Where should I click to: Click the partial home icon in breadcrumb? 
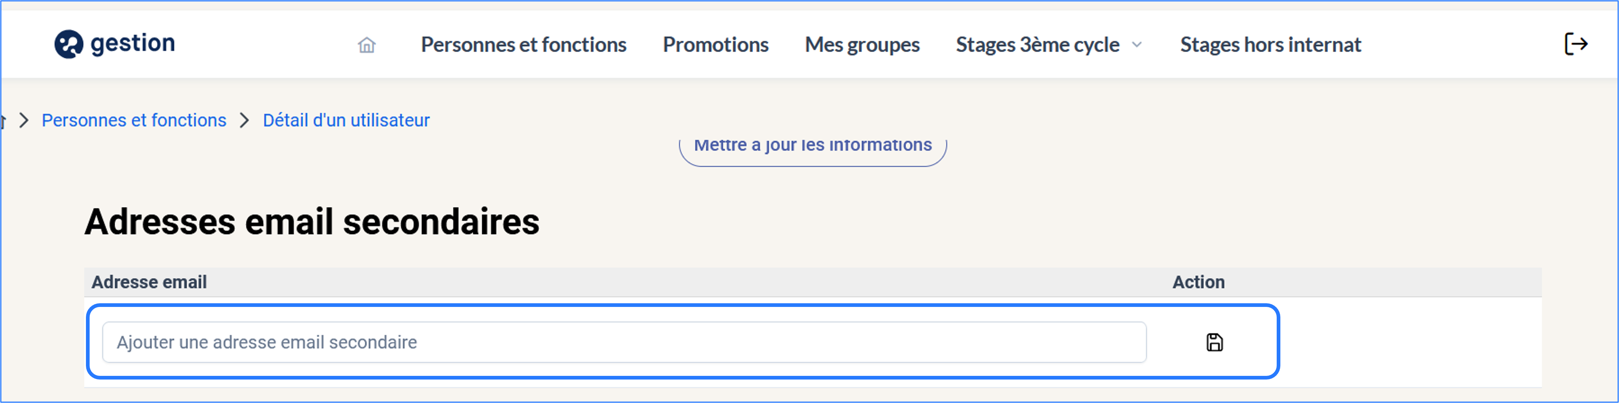[3, 121]
